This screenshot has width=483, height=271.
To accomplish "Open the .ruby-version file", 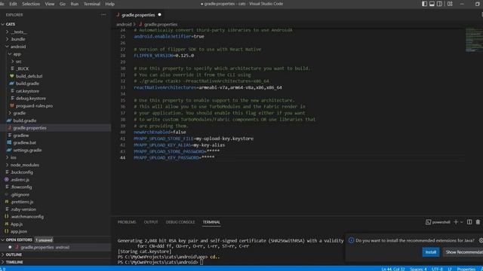I will (23, 209).
